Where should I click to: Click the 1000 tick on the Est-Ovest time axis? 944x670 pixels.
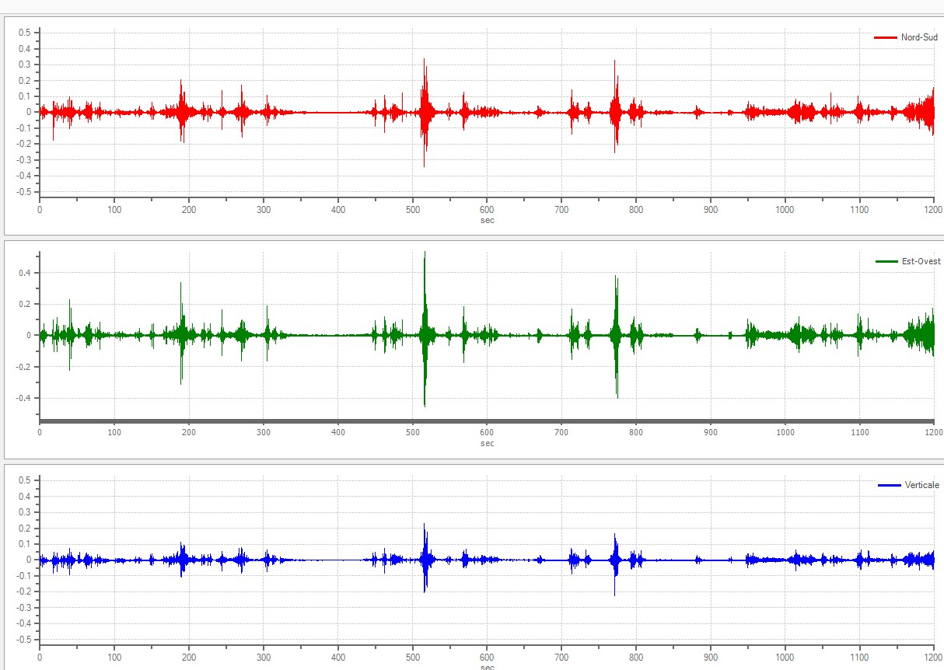[785, 432]
